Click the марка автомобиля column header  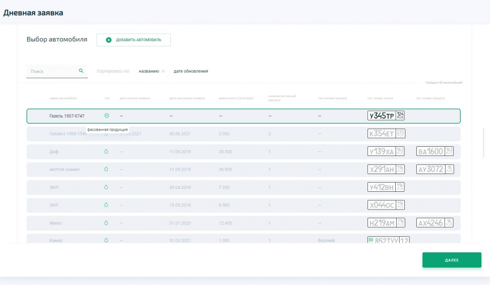coord(63,99)
